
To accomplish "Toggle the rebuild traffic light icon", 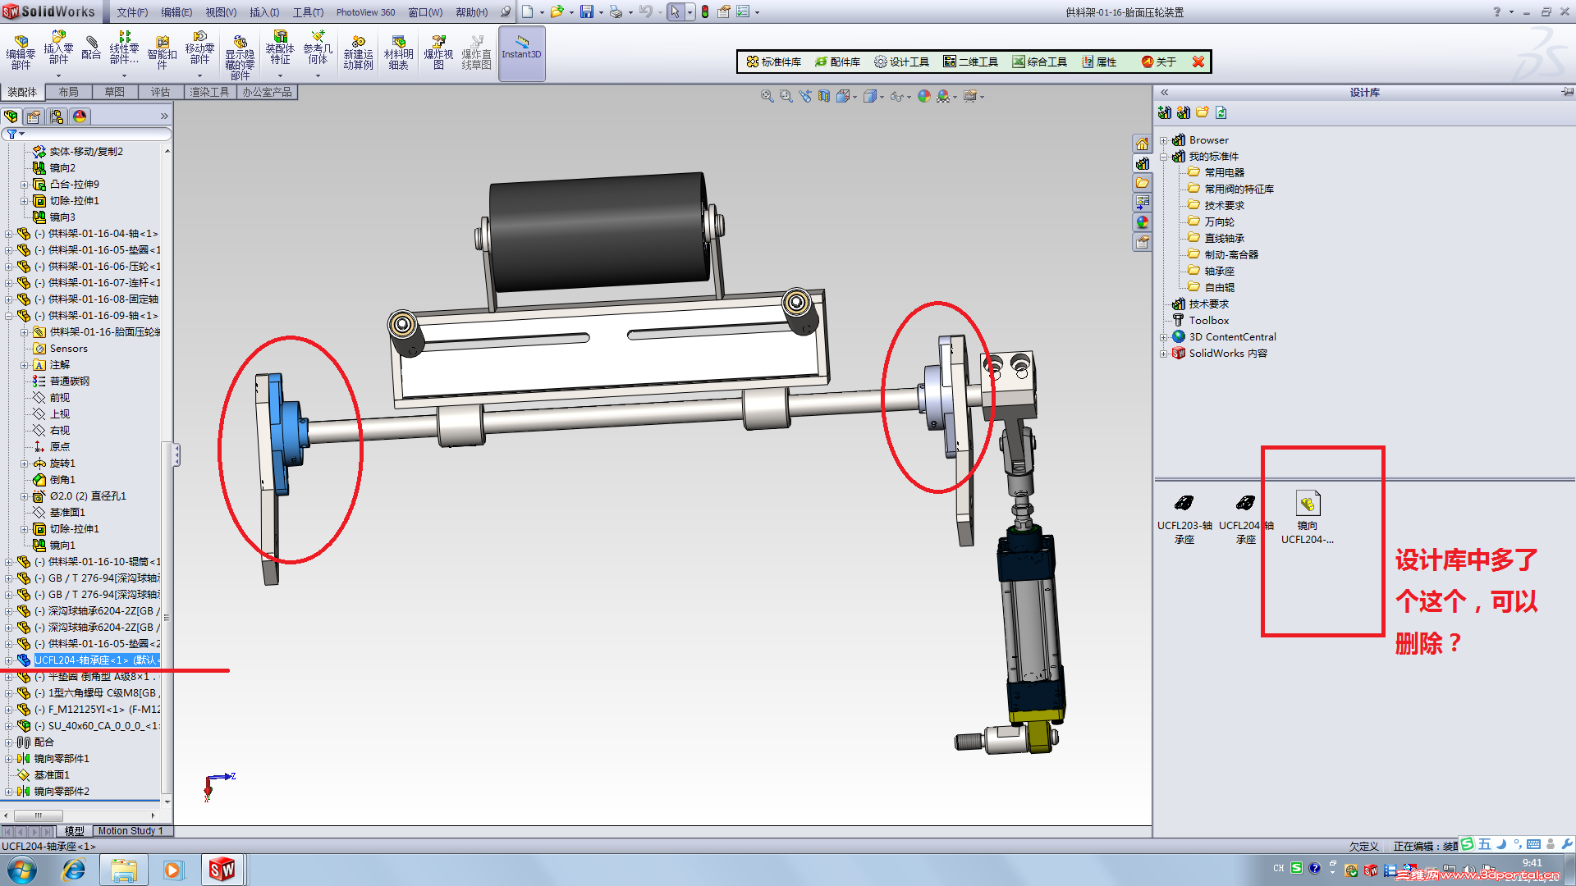I will click(705, 11).
